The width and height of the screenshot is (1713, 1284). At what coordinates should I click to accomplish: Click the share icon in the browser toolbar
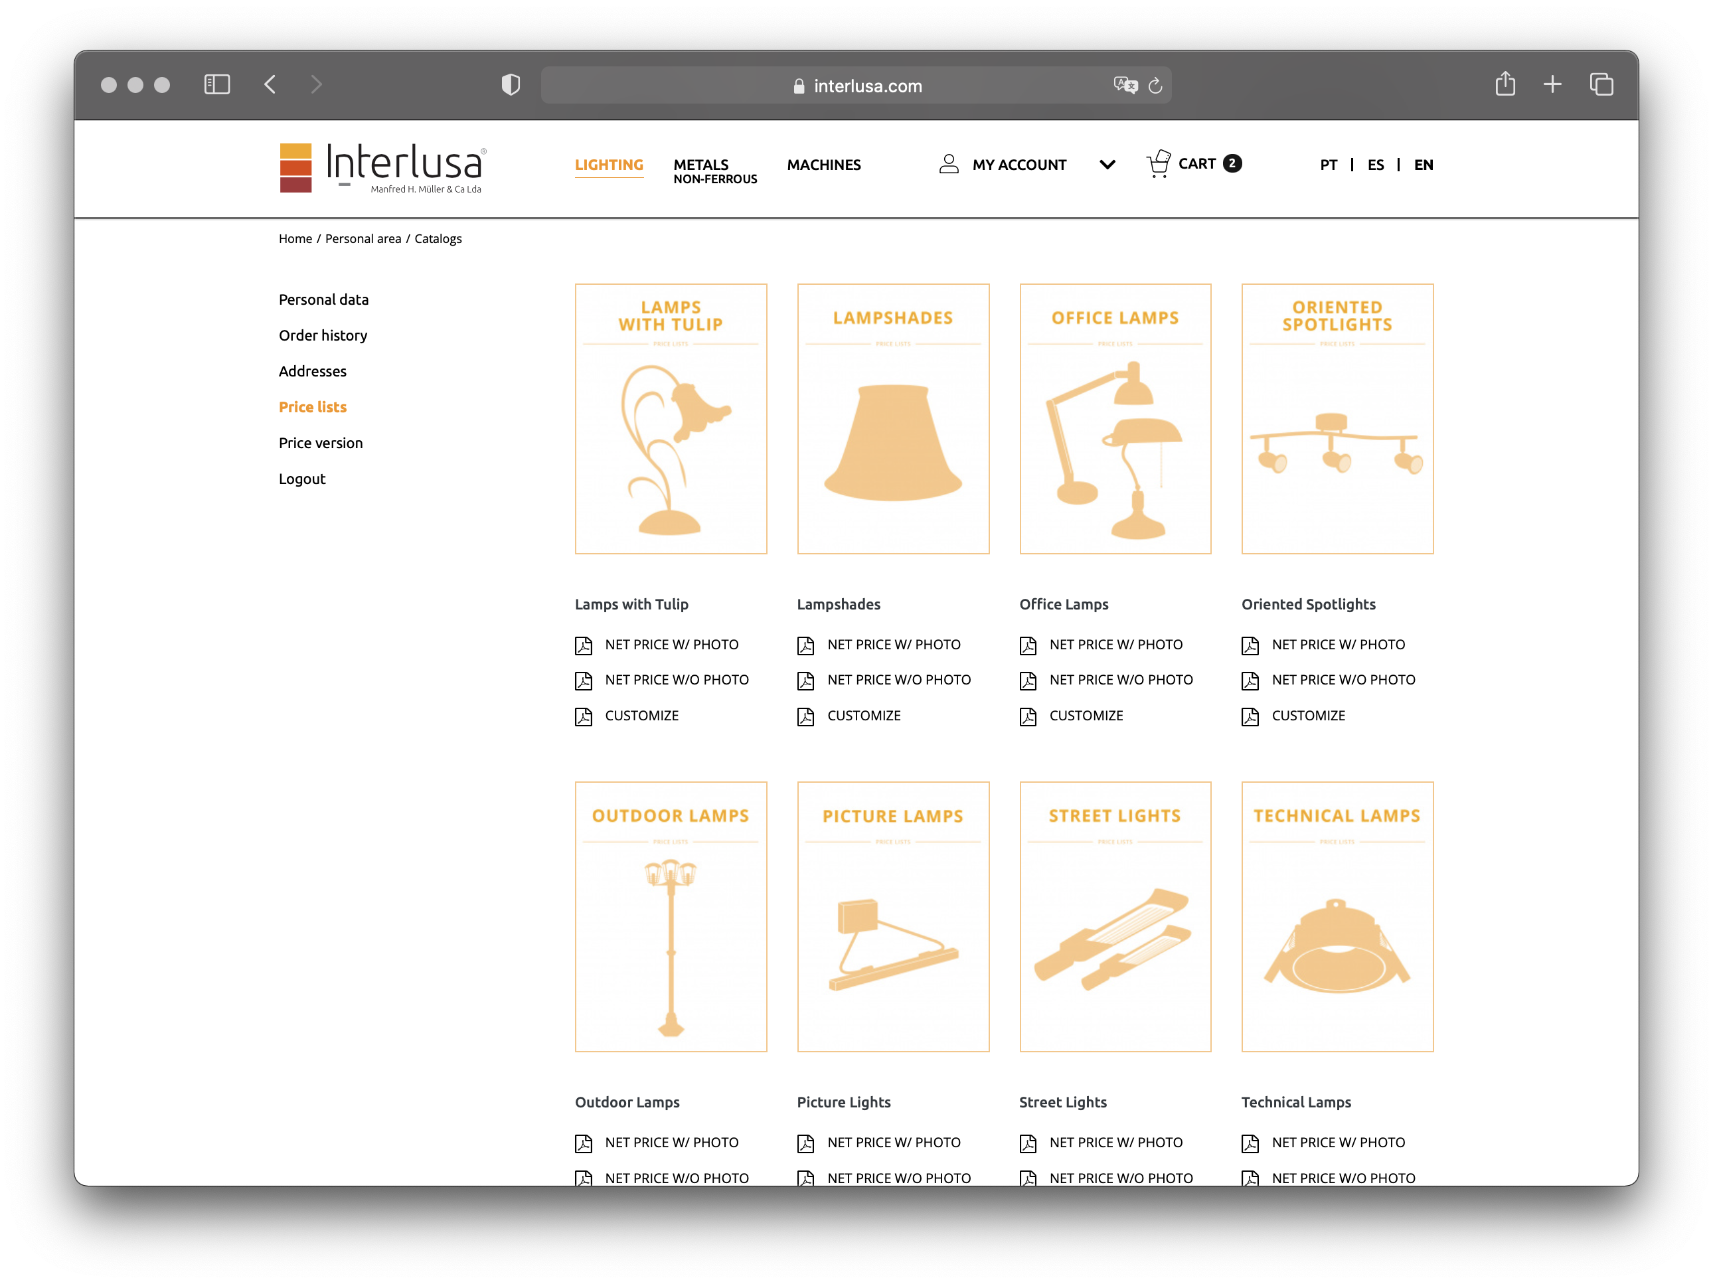(x=1505, y=84)
